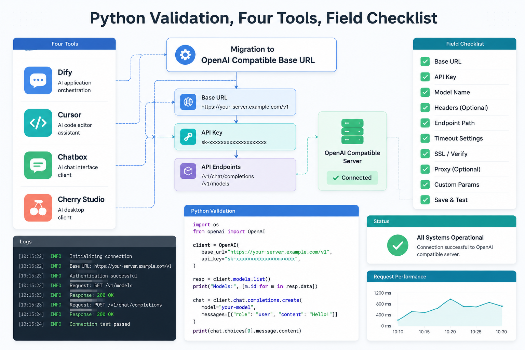Click the https://your-server.example.com/v1 Base URL value

pos(245,107)
